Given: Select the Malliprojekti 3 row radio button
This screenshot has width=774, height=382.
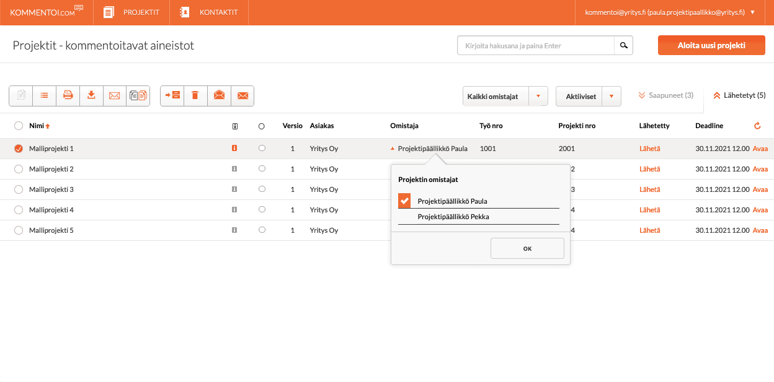Looking at the screenshot, I should (x=19, y=189).
